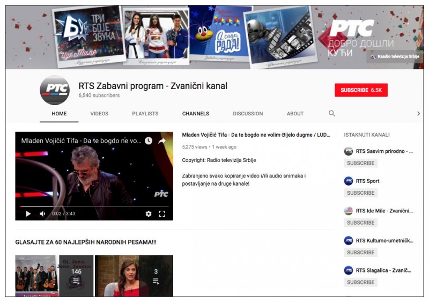This screenshot has height=302, width=429.
Task: Seek on the video progress bar
Action: pyautogui.click(x=94, y=206)
